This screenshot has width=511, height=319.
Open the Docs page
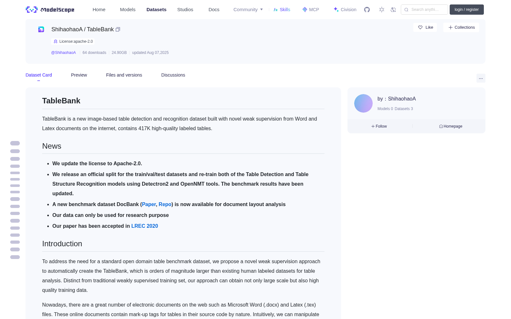(x=214, y=10)
